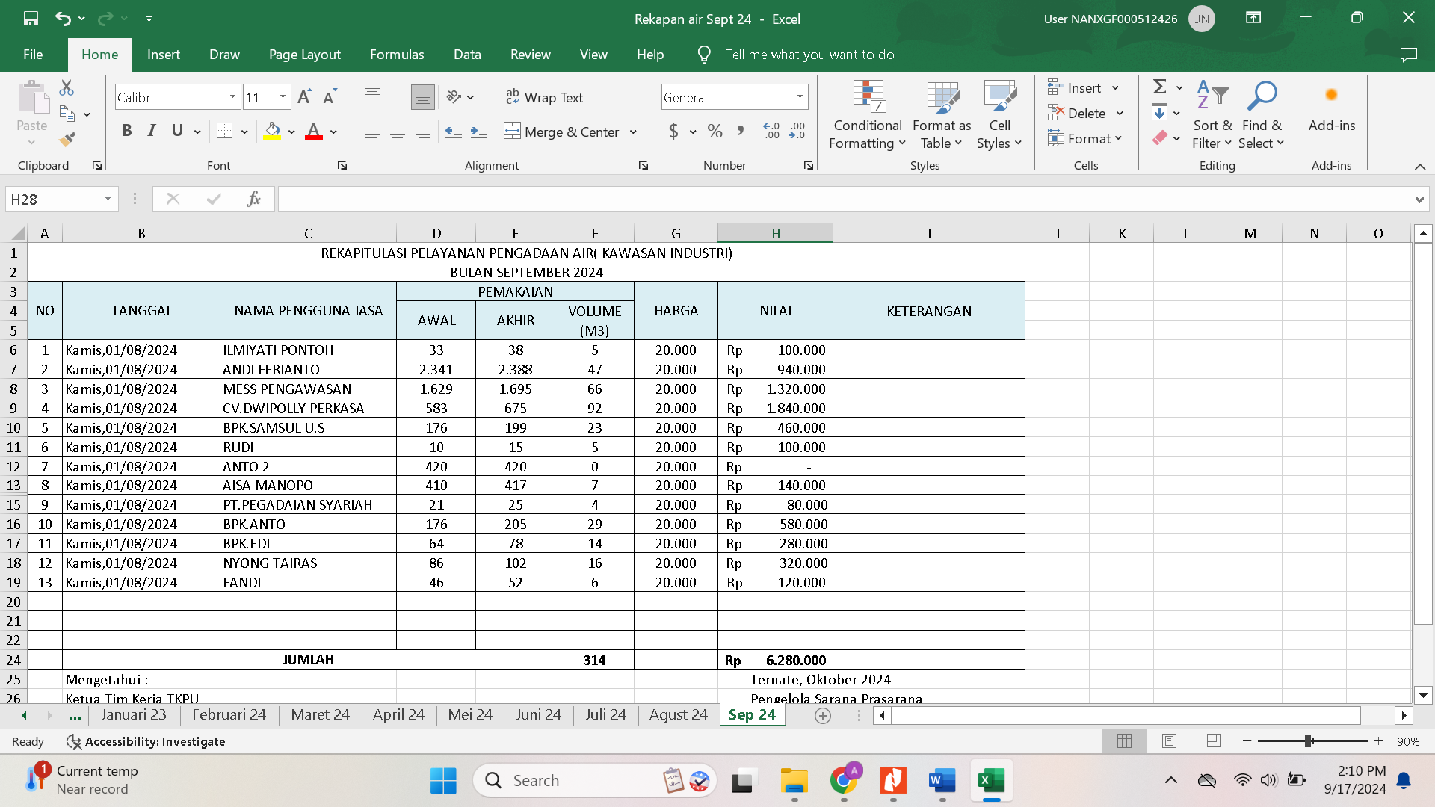1435x807 pixels.
Task: Undo the last action
Action: pos(63,19)
